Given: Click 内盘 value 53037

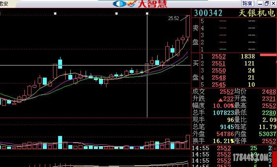Looking at the screenshot, I should [268, 134].
